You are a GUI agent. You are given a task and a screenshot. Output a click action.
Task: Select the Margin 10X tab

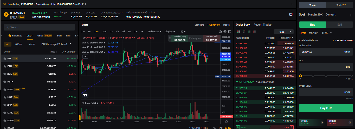[315, 14]
